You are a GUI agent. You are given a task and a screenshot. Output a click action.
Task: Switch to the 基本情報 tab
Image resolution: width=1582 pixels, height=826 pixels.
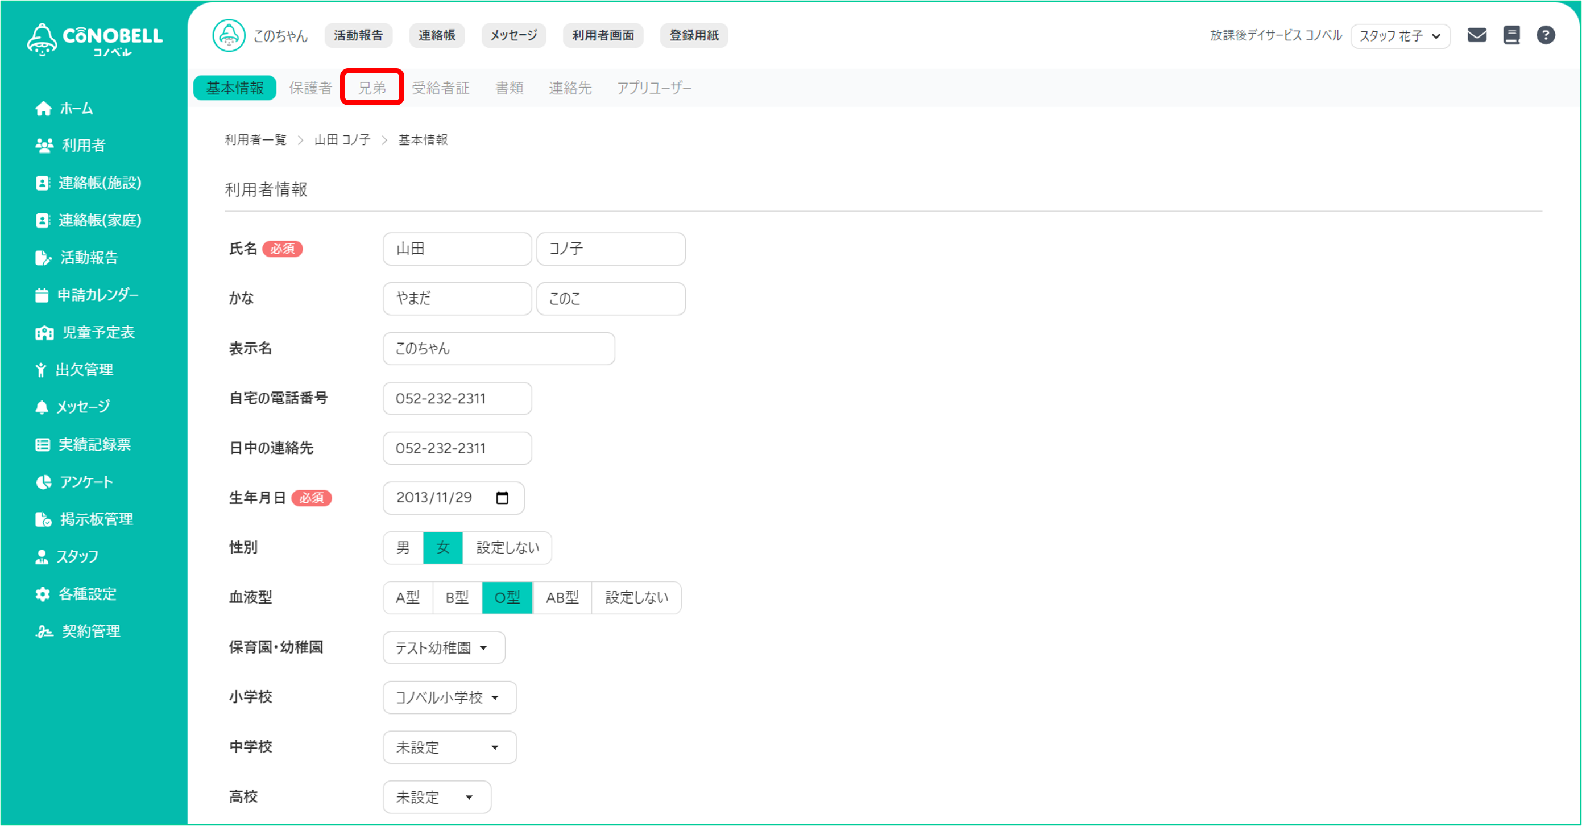(235, 88)
